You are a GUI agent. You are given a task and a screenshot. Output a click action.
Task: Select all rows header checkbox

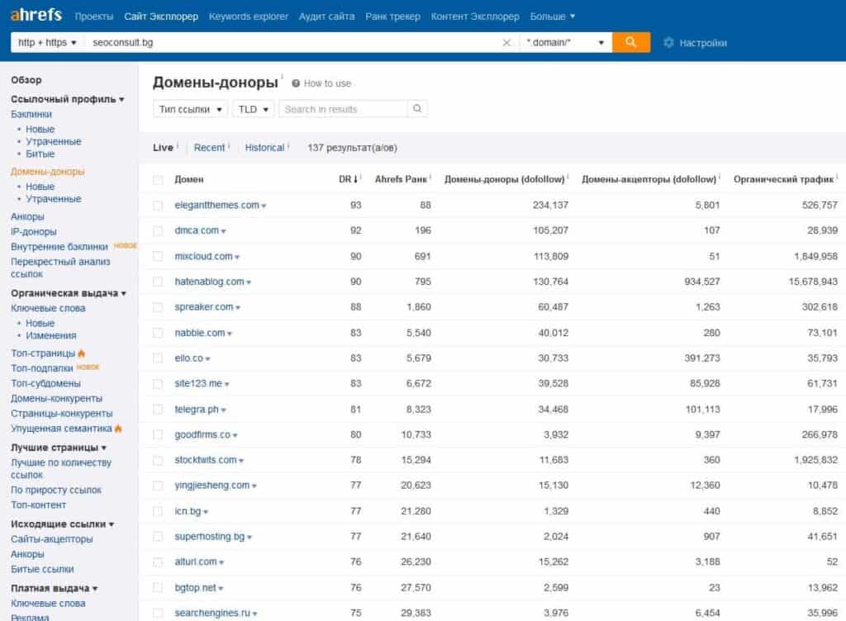[158, 179]
